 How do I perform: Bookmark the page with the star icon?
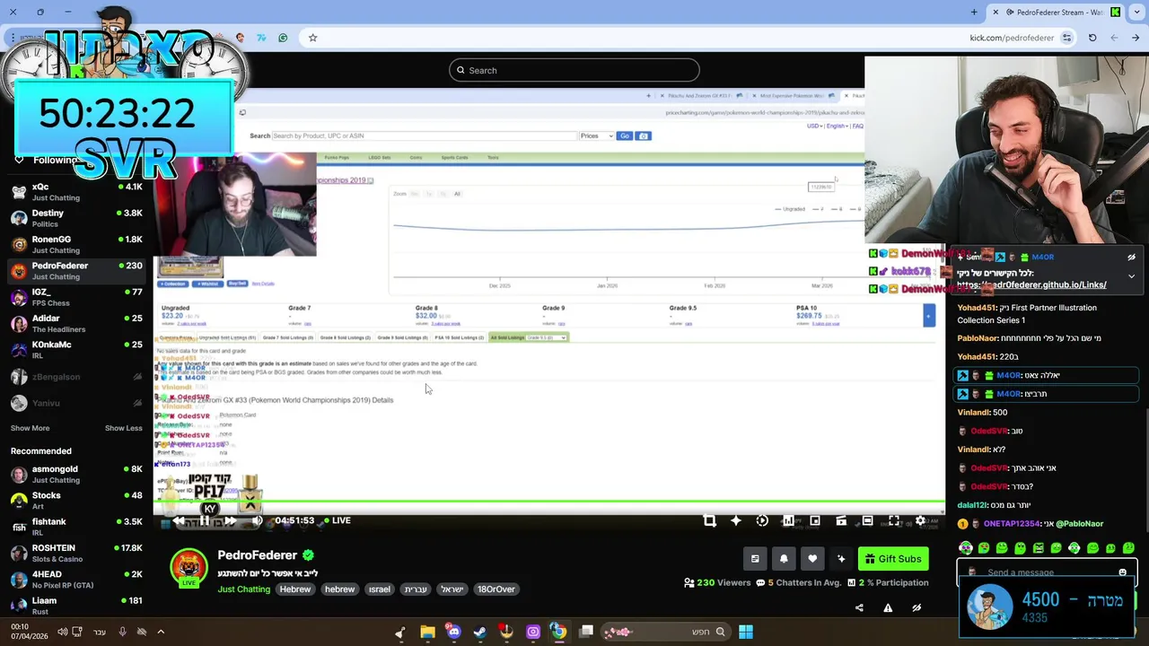(312, 38)
